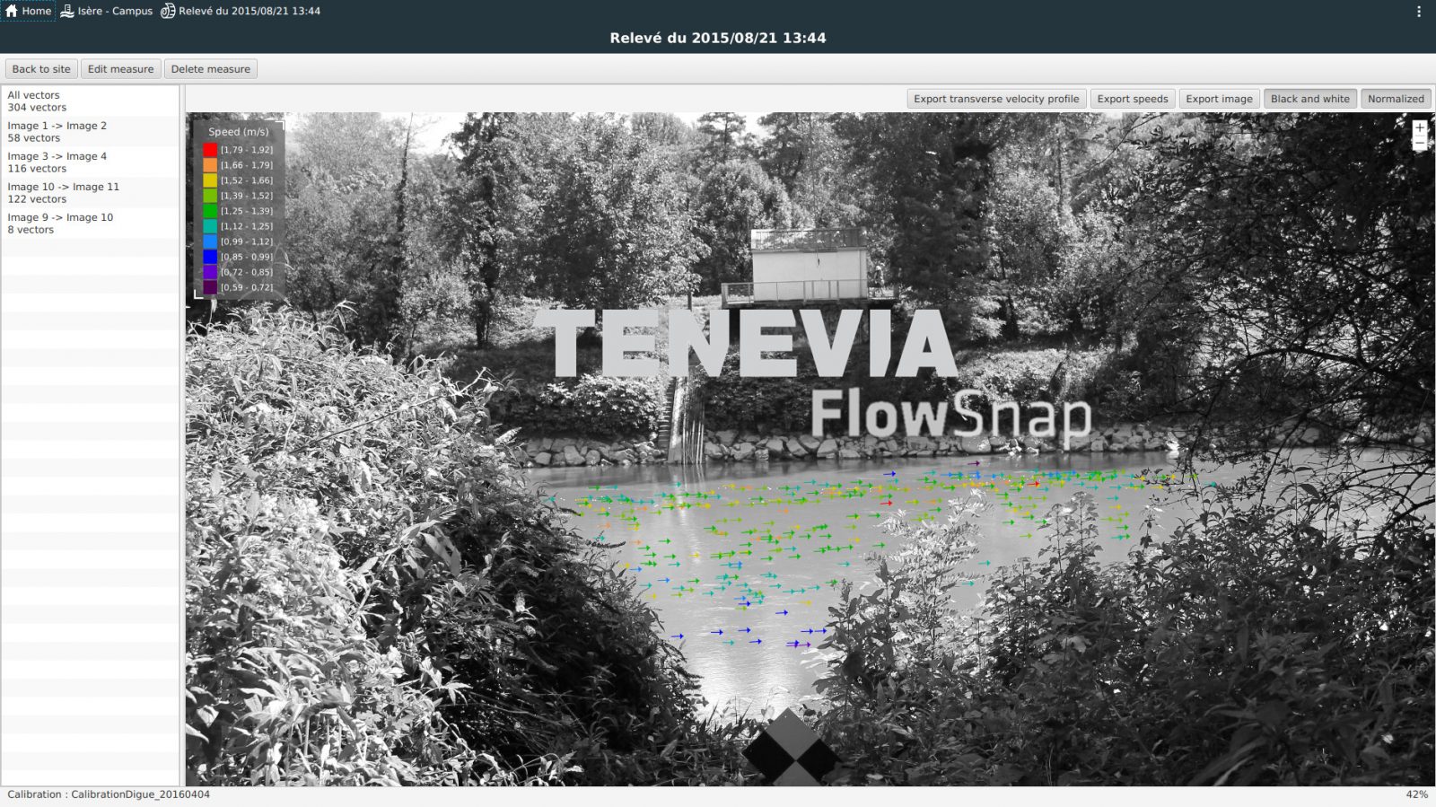Click the light-blue 0.99-1.12 speed swatch
1436x807 pixels.
[x=210, y=241]
